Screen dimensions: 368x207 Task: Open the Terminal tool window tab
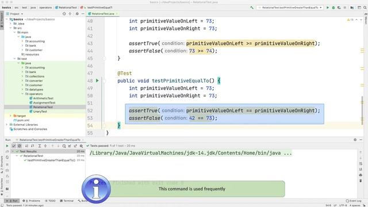coord(67,201)
